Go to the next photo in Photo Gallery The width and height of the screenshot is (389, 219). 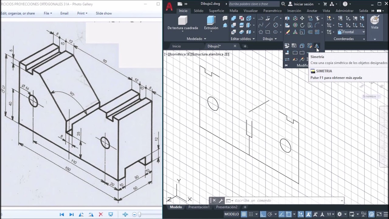tap(71, 214)
